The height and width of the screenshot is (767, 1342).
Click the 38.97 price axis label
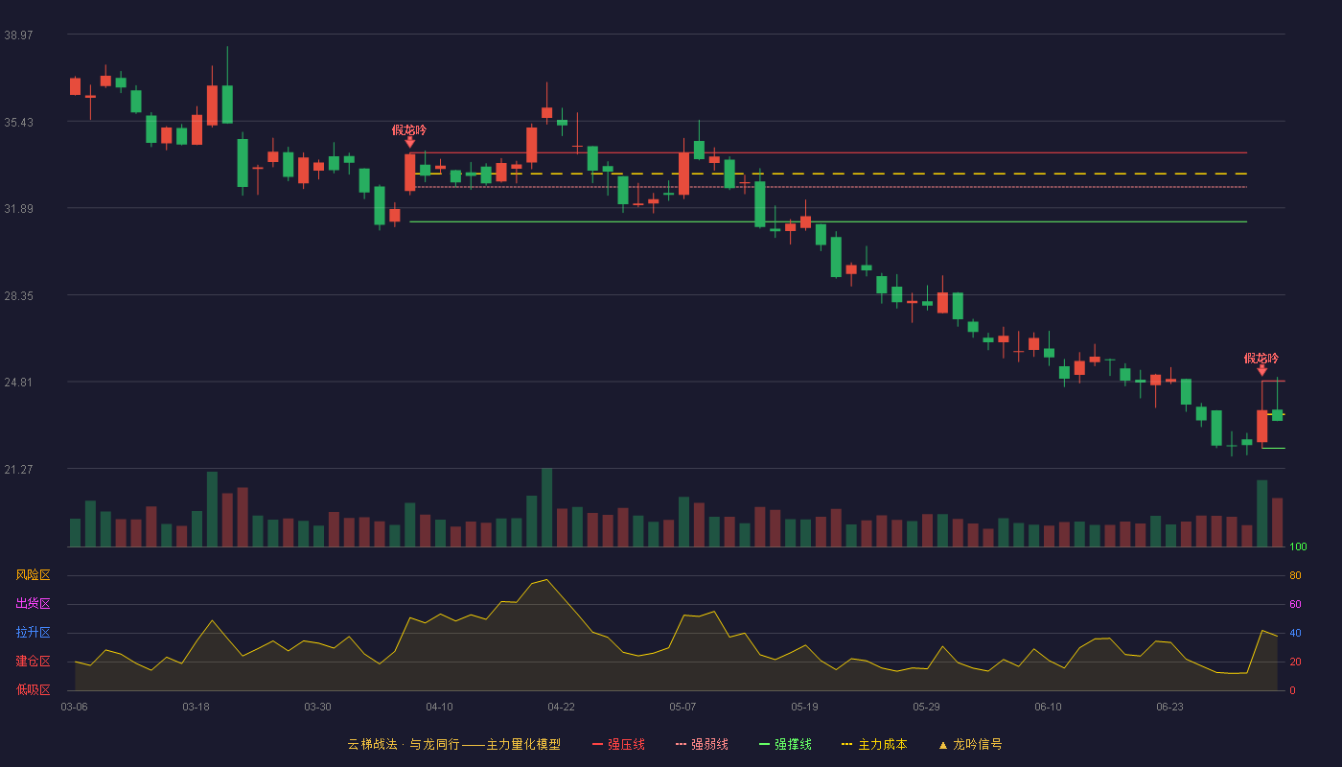[18, 35]
